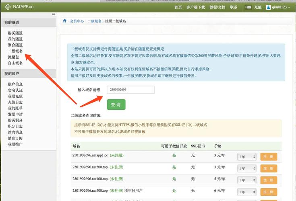Click 会员中心 breadcrumb link
Screen dimensions: 296x201
tap(77, 21)
